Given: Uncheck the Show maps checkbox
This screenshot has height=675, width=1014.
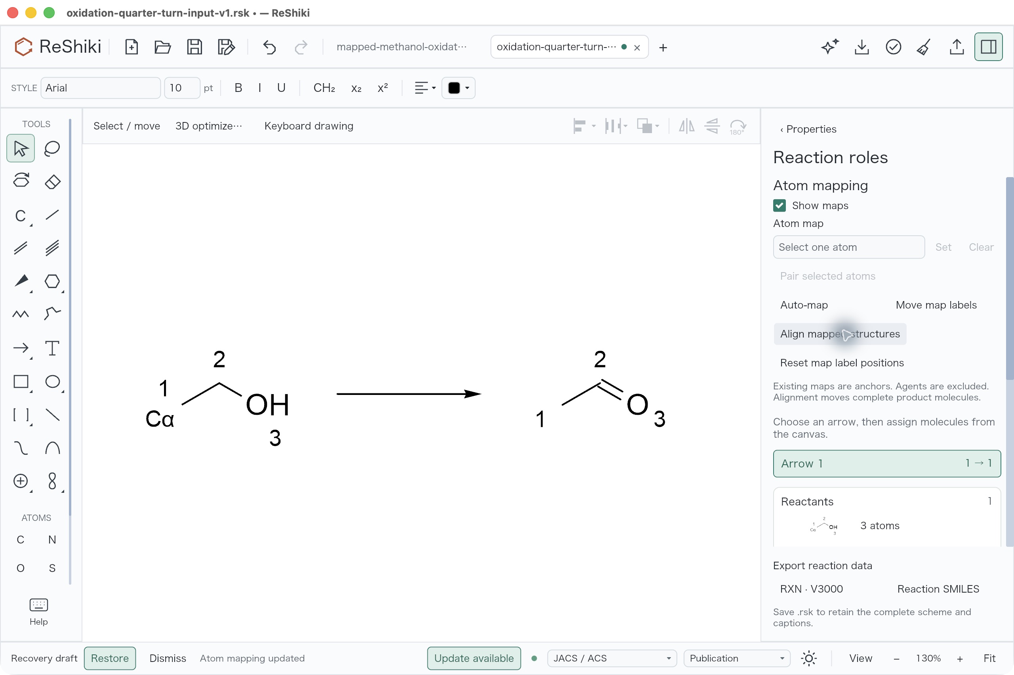Looking at the screenshot, I should click(x=779, y=205).
